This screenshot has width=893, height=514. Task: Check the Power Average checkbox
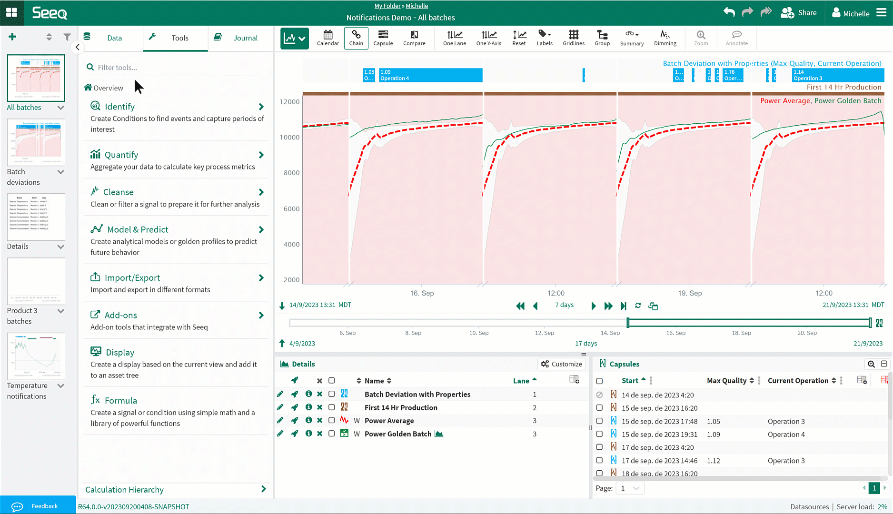(332, 420)
